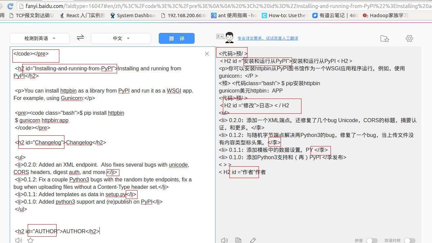Click the source line '$ gunicorn httpbin:app'
Screen dimensions: 432x243
(x=42, y=120)
